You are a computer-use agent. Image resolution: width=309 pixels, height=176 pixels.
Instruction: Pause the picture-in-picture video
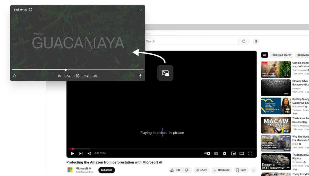(78, 76)
